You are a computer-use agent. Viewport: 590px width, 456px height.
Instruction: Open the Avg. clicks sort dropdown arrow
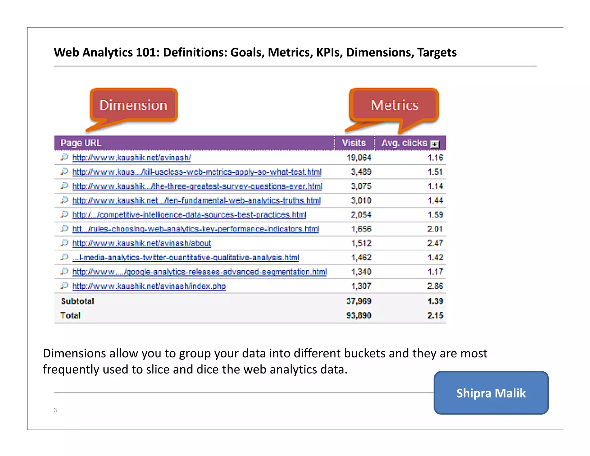[x=435, y=144]
